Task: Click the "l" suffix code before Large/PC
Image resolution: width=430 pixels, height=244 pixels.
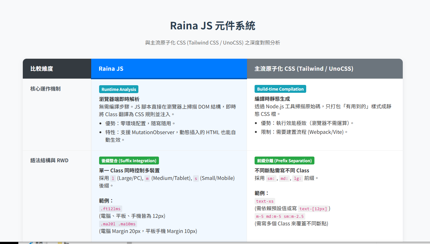Action: [x=113, y=178]
